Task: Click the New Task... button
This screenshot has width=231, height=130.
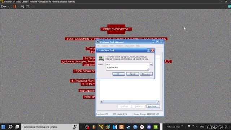Action: [153, 107]
